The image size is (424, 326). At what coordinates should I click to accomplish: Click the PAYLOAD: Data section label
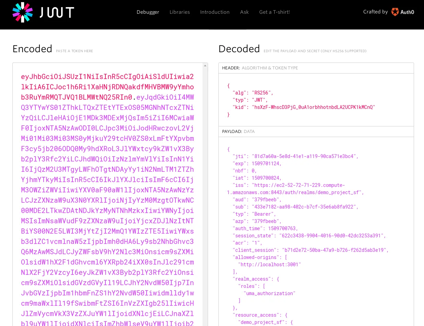click(238, 132)
